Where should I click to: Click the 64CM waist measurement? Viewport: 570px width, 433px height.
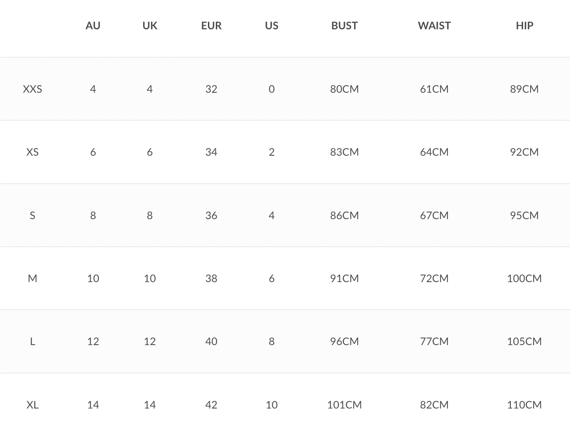[434, 152]
